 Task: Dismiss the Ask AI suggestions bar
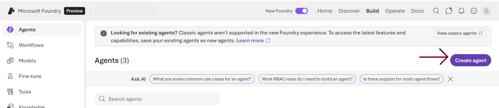click(x=450, y=79)
